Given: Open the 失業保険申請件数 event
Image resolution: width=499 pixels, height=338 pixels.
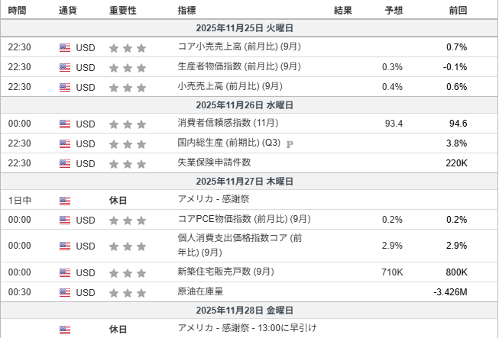Looking at the screenshot, I should tap(214, 163).
